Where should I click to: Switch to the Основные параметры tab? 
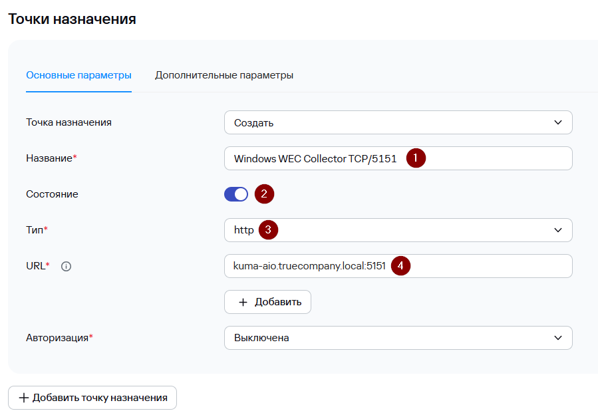[x=78, y=75]
